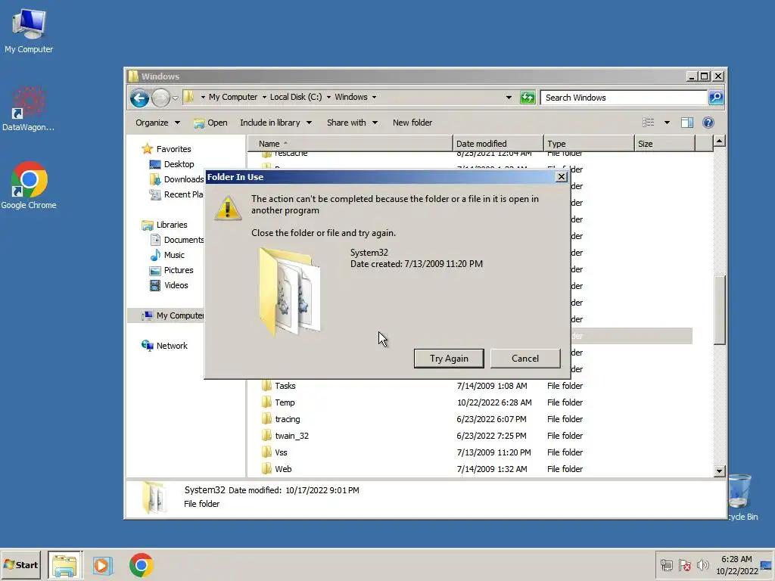Open the view options dropdown arrow
The image size is (775, 581).
(667, 123)
